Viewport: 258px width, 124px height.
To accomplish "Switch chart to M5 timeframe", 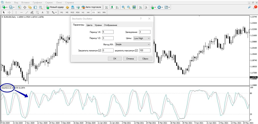I will (x=67, y=12).
